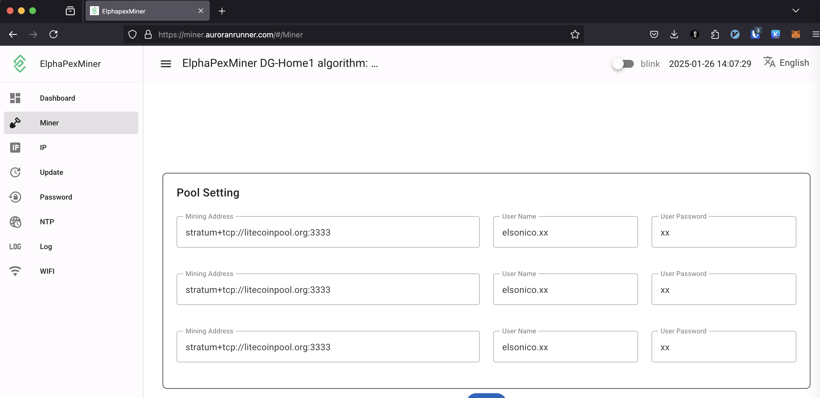This screenshot has height=398, width=820.
Task: Open the extensions puzzle icon
Action: [x=715, y=34]
